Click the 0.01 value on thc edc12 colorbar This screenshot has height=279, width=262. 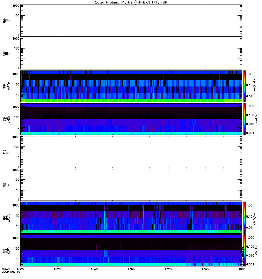[249, 228]
